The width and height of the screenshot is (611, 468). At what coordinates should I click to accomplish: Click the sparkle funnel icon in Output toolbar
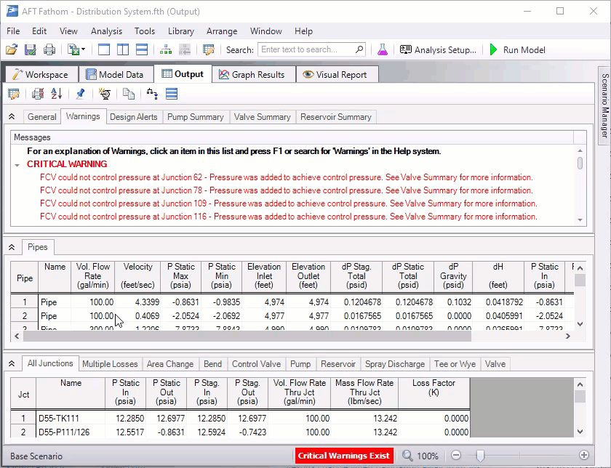click(x=105, y=94)
